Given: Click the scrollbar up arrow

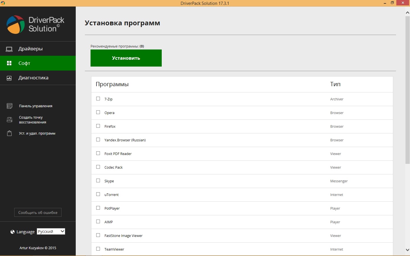Looking at the screenshot, I should pyautogui.click(x=407, y=13).
